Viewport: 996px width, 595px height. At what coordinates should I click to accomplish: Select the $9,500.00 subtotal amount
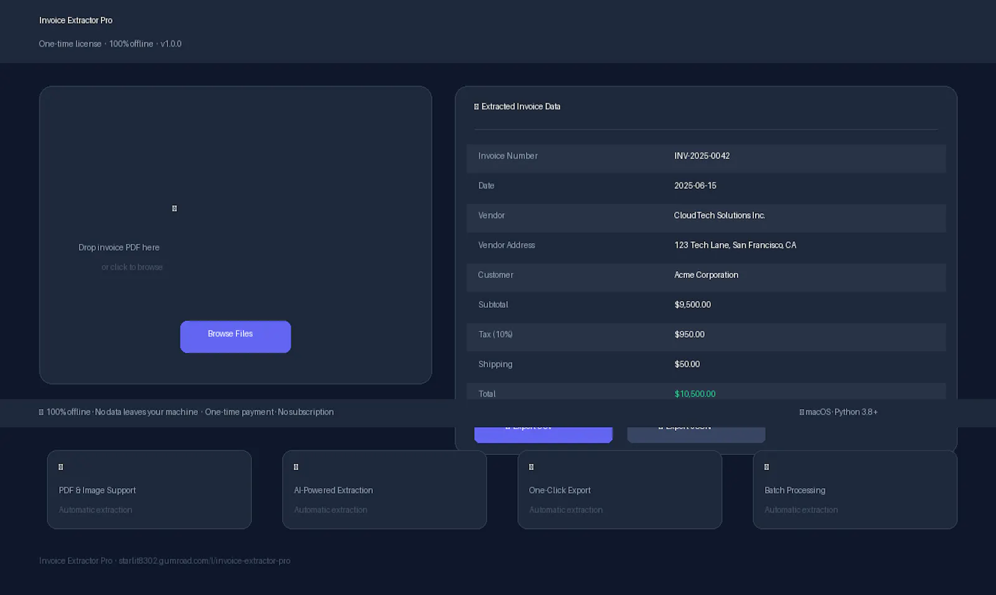coord(693,305)
